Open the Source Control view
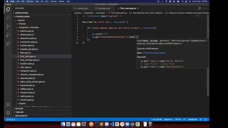This screenshot has height=128, width=228. coord(8,26)
